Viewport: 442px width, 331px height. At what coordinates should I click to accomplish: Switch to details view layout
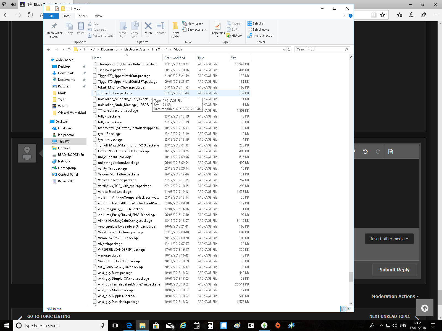click(x=343, y=309)
